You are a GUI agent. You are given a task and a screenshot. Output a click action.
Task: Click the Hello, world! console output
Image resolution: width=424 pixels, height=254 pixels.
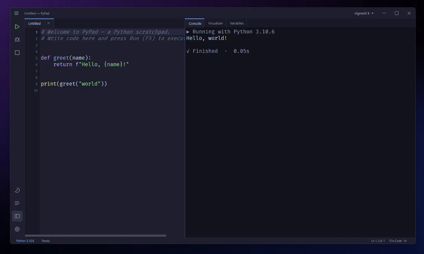coord(207,38)
